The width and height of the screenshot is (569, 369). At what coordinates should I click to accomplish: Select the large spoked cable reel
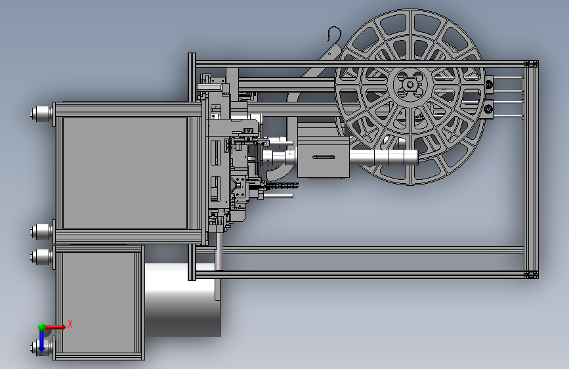pos(410,97)
